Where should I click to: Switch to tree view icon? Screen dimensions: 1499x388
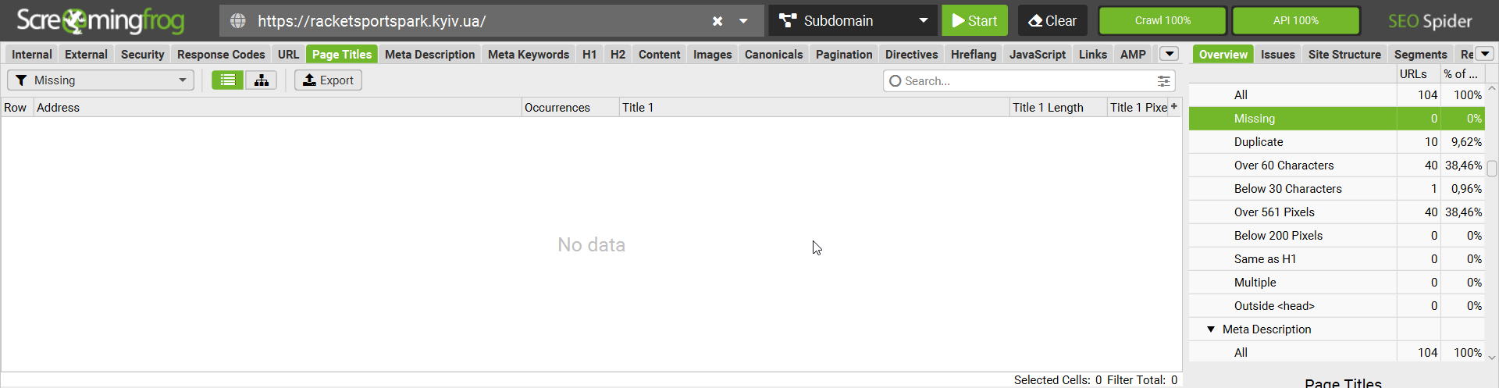click(262, 80)
